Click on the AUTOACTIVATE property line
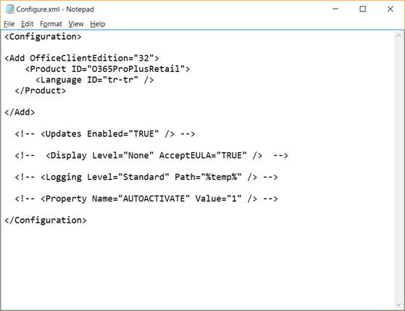The image size is (405, 311). pyautogui.click(x=146, y=199)
